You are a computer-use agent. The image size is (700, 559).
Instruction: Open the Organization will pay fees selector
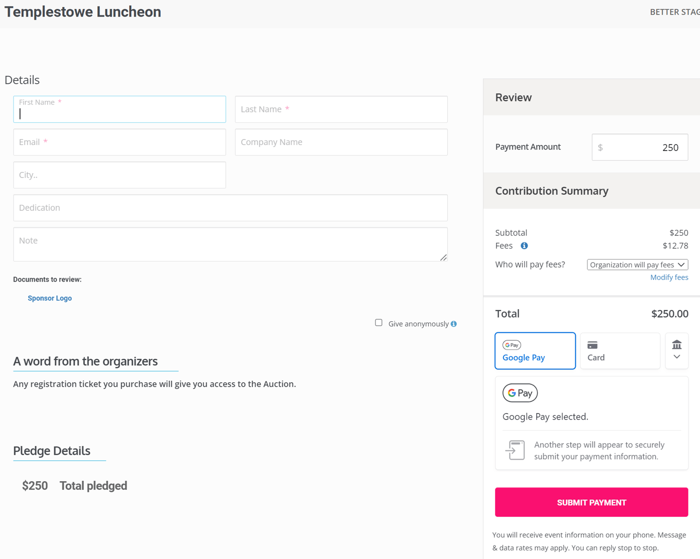point(637,264)
